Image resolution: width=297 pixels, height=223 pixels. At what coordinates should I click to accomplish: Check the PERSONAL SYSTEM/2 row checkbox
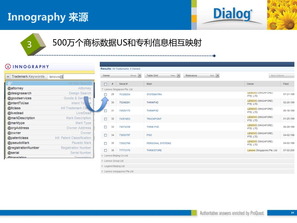click(106, 143)
